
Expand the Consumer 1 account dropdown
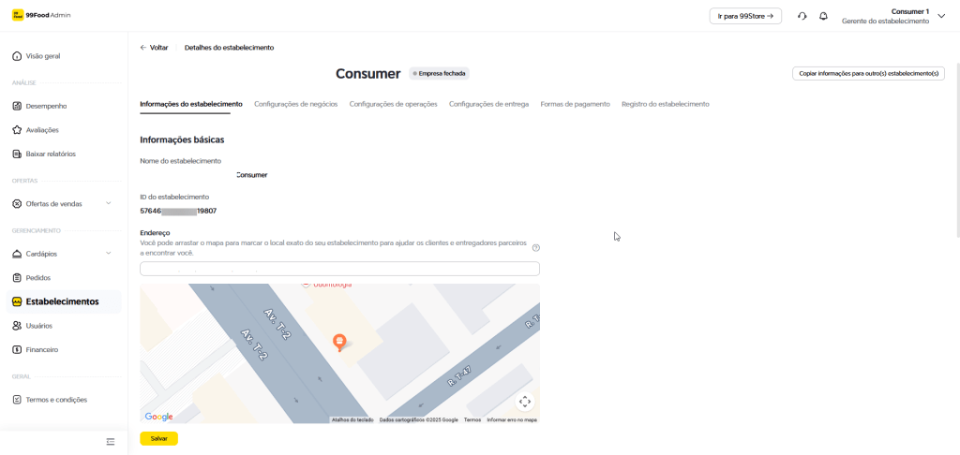[941, 16]
